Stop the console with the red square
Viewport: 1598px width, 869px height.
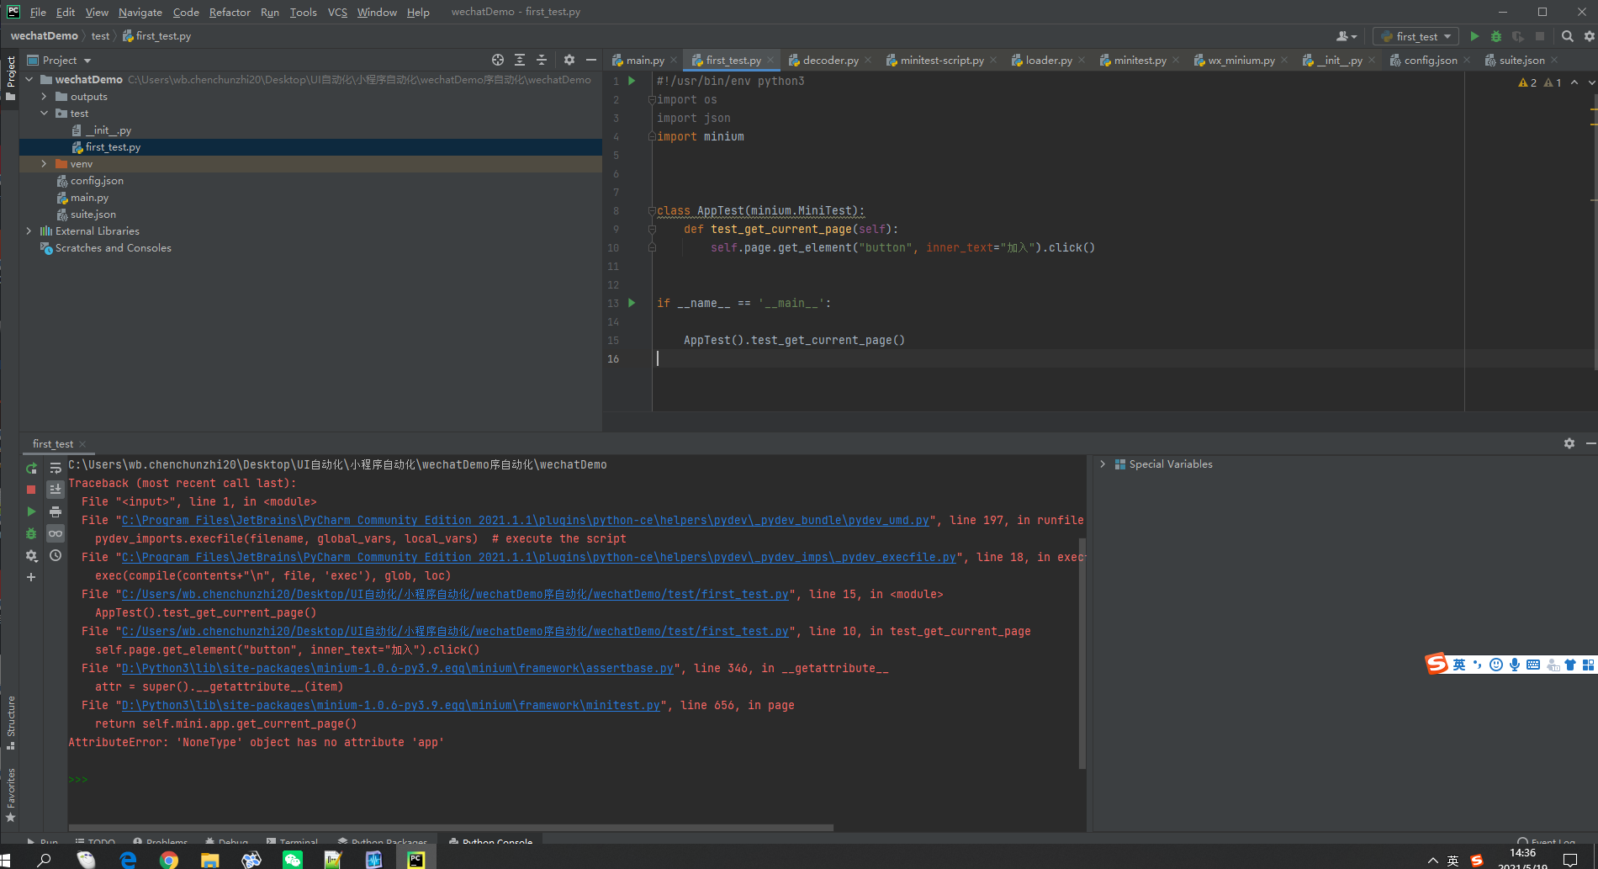[x=31, y=490]
